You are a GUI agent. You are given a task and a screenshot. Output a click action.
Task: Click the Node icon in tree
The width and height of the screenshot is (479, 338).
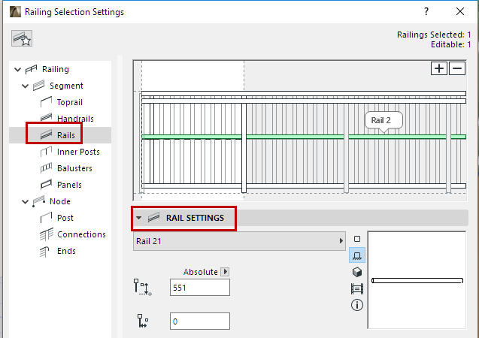point(39,201)
